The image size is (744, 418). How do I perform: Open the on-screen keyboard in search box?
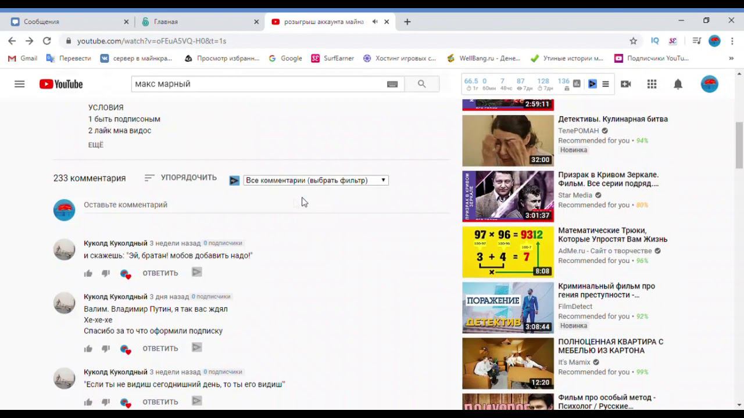392,84
